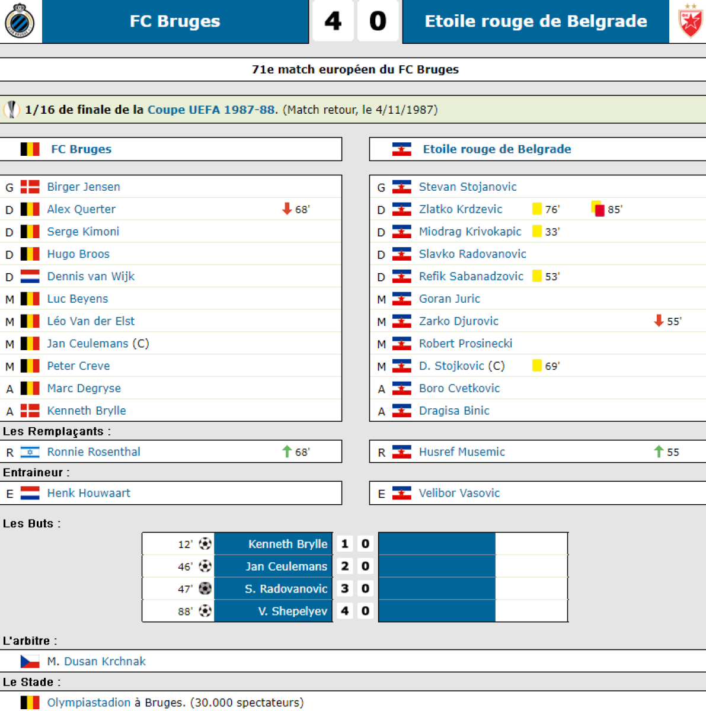Click the Czech flag beside the referee
Image resolution: width=706 pixels, height=711 pixels.
pos(30,661)
